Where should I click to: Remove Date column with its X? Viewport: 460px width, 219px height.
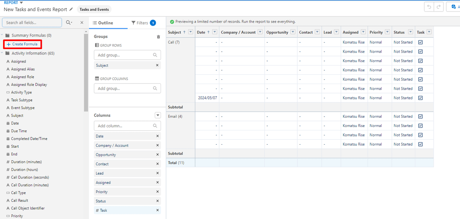tap(157, 136)
